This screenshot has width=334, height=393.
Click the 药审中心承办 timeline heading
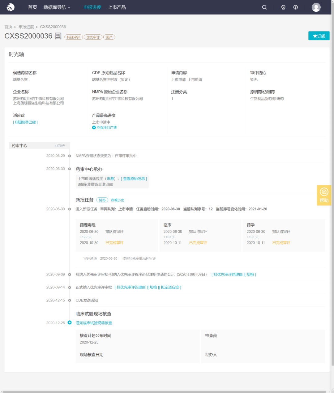pyautogui.click(x=89, y=169)
